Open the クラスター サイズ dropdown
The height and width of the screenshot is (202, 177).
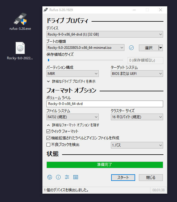click(137, 117)
